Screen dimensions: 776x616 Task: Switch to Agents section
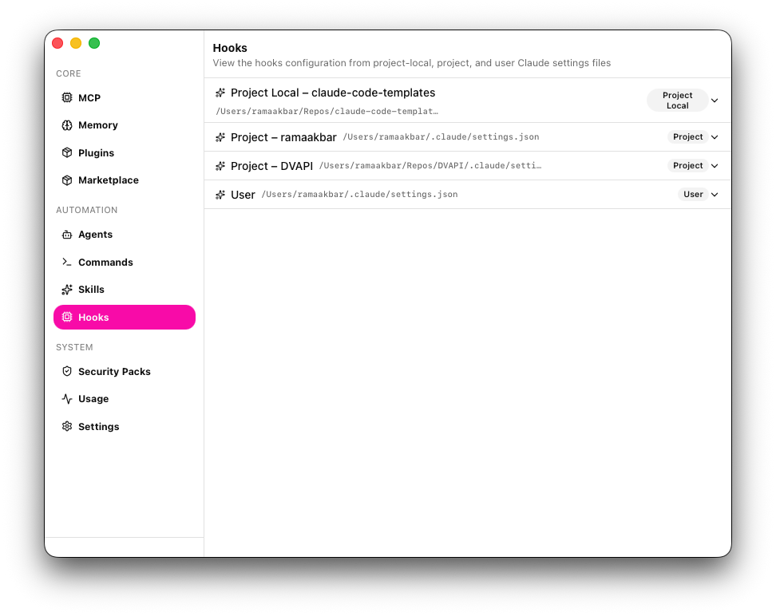tap(125, 235)
